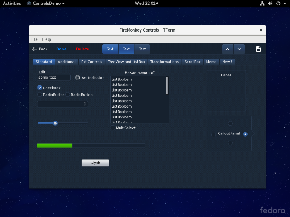Click the green progress bar
Image resolution: width=290 pixels, height=217 pixels.
coord(91,146)
